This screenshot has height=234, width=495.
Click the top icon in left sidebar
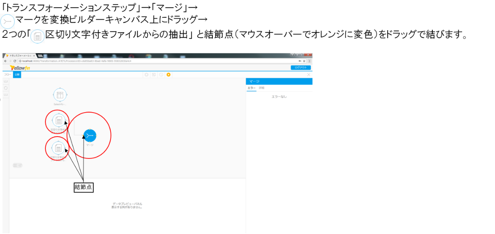(x=6, y=81)
